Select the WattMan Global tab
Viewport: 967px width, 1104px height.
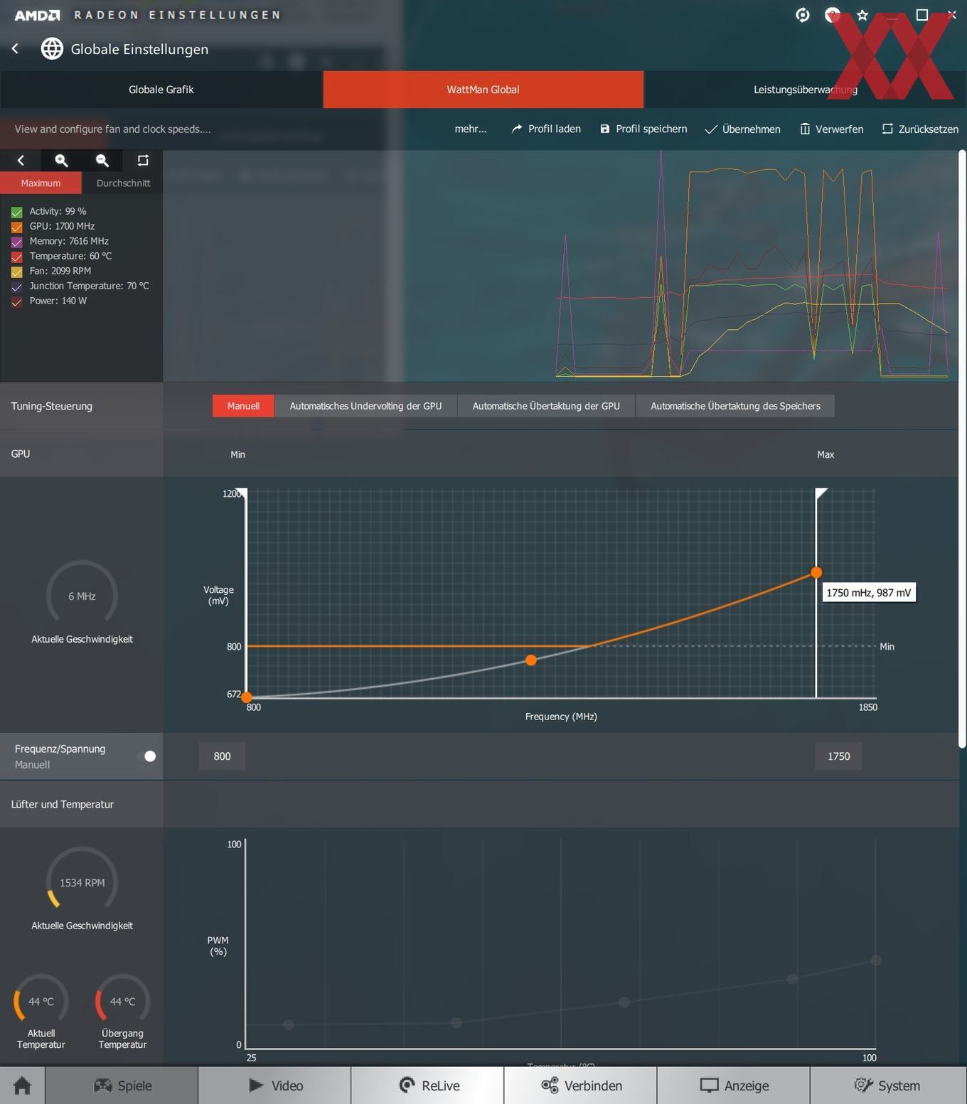pos(483,90)
